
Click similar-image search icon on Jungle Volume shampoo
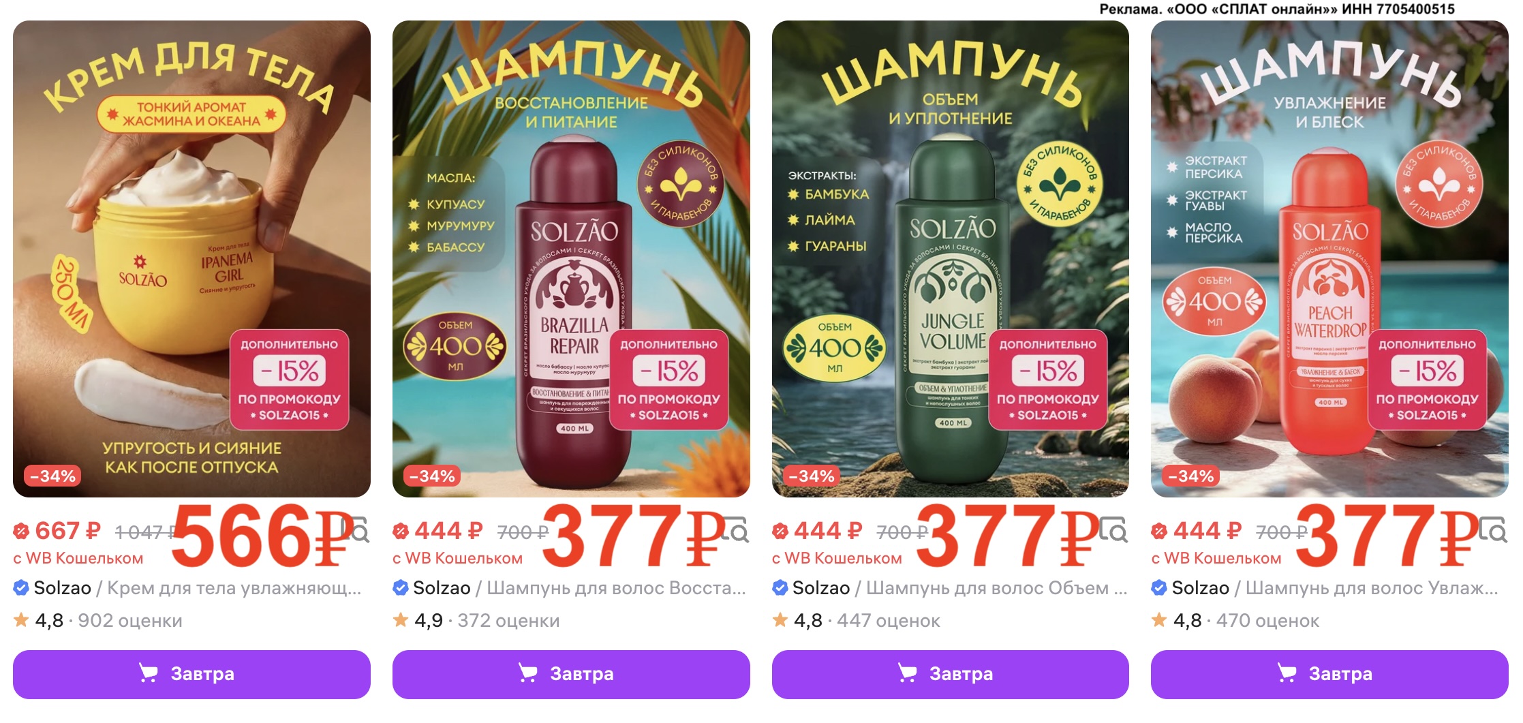(x=1114, y=530)
